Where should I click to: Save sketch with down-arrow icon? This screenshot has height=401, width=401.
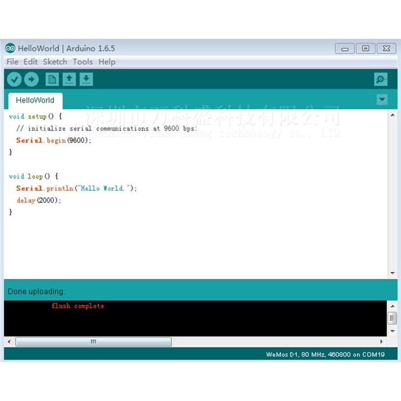pos(86,79)
